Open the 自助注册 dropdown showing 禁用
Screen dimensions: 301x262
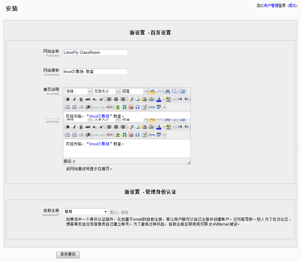coord(85,212)
